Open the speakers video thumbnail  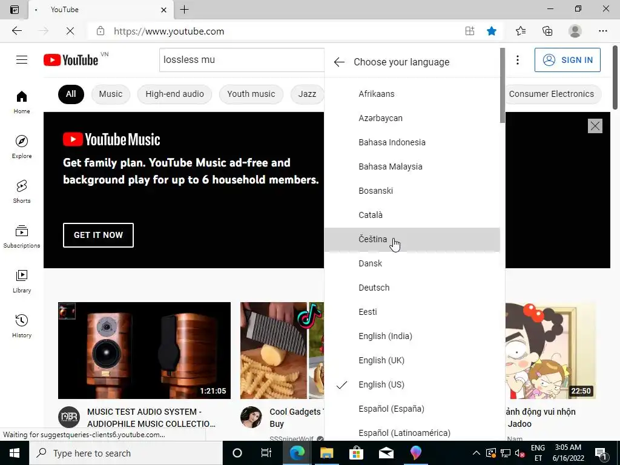click(144, 351)
